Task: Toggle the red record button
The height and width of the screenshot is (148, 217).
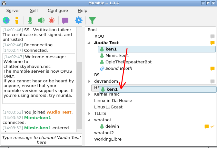Action: (52, 20)
